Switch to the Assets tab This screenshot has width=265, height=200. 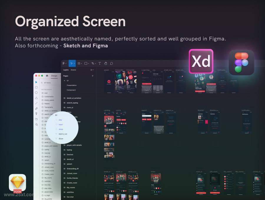(x=73, y=70)
